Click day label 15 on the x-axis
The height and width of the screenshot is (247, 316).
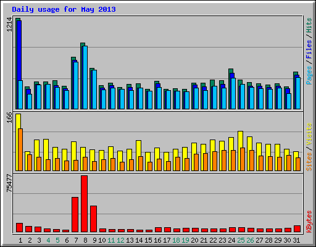coord(148,240)
